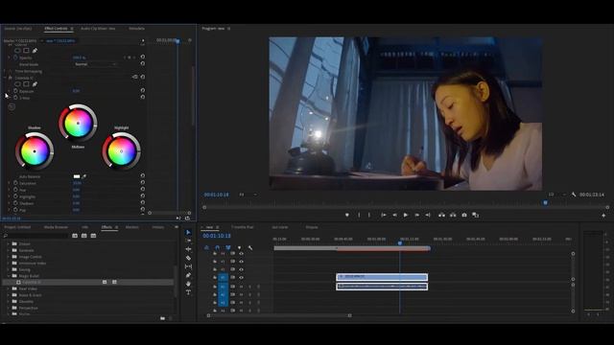Step back one frame
Screen dimensions: 614x345
pyautogui.click(x=394, y=215)
